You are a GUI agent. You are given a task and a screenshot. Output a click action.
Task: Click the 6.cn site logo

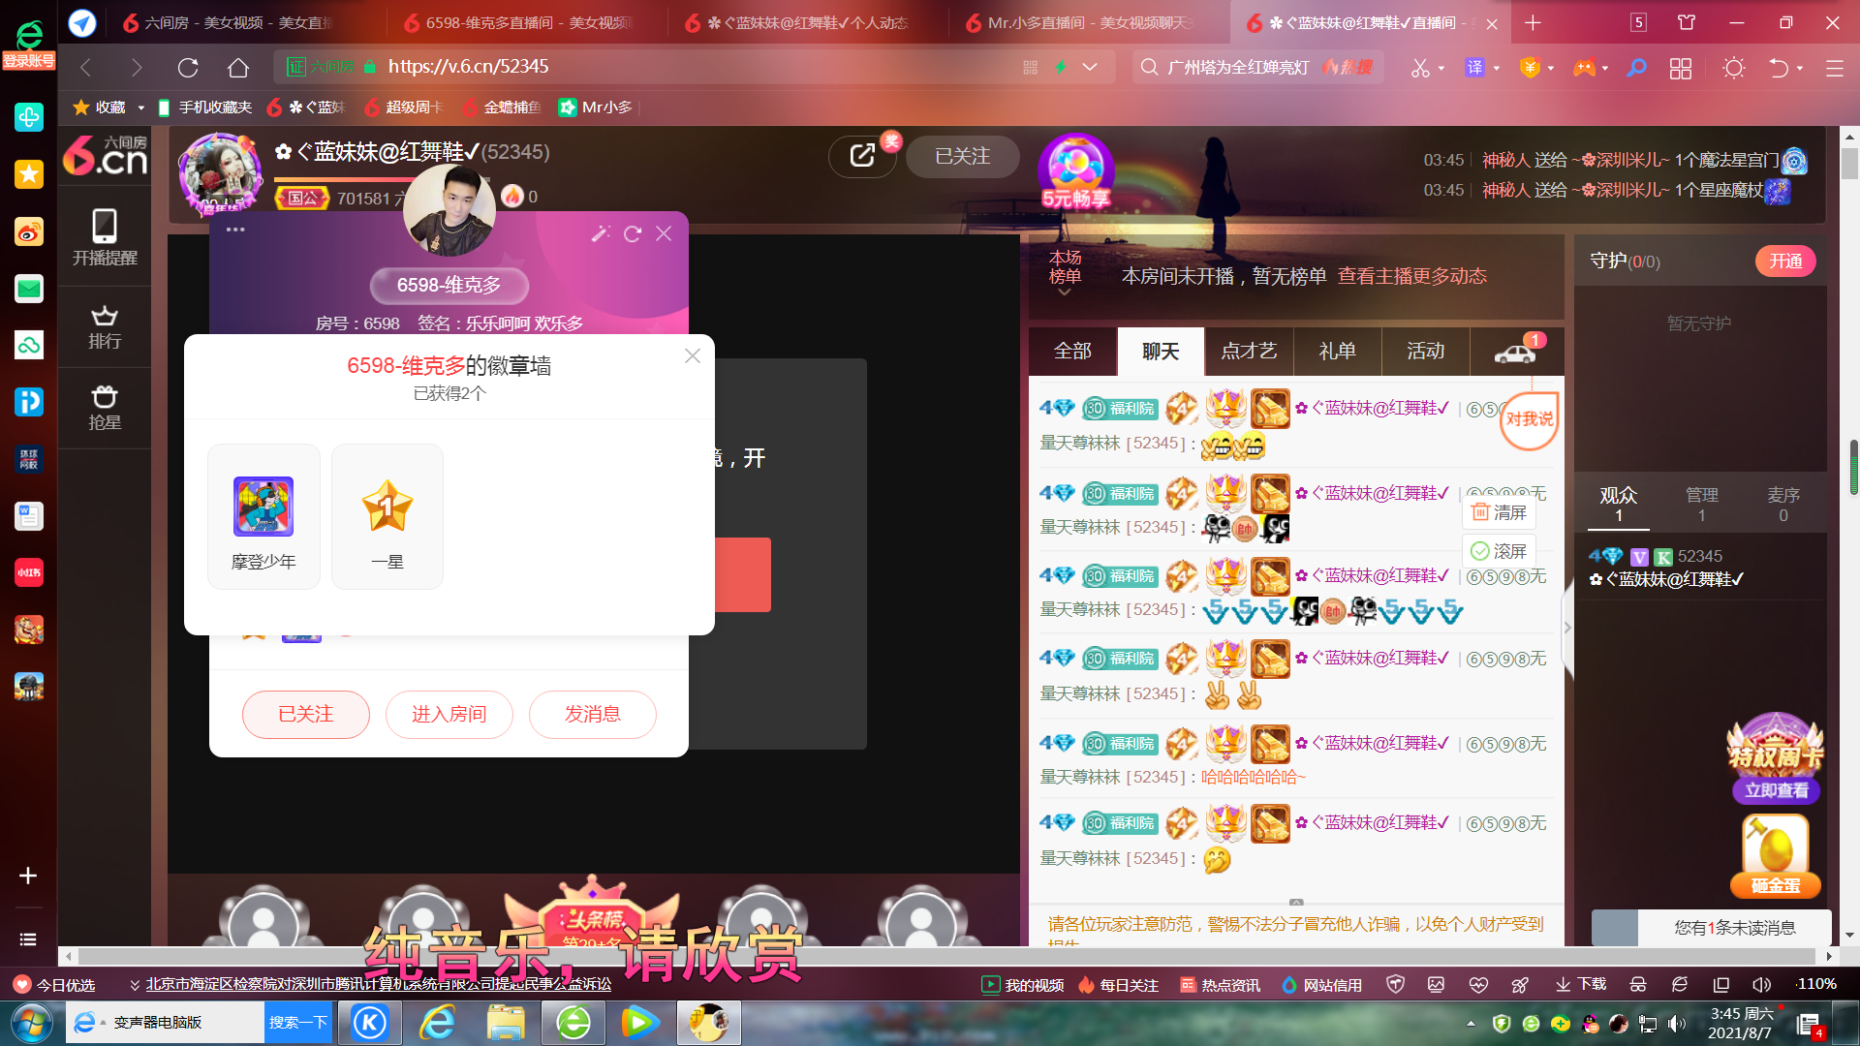105,155
